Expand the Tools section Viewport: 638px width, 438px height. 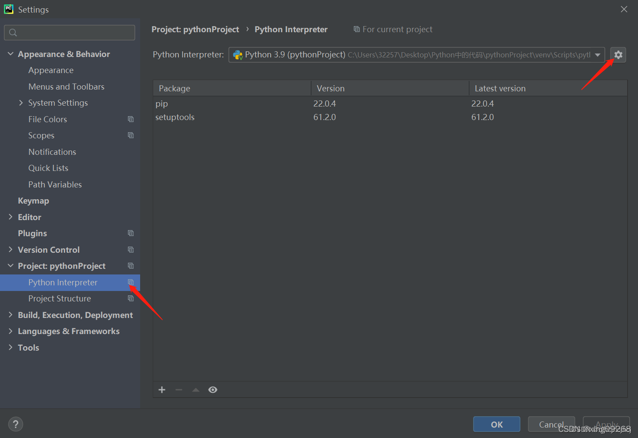[10, 348]
